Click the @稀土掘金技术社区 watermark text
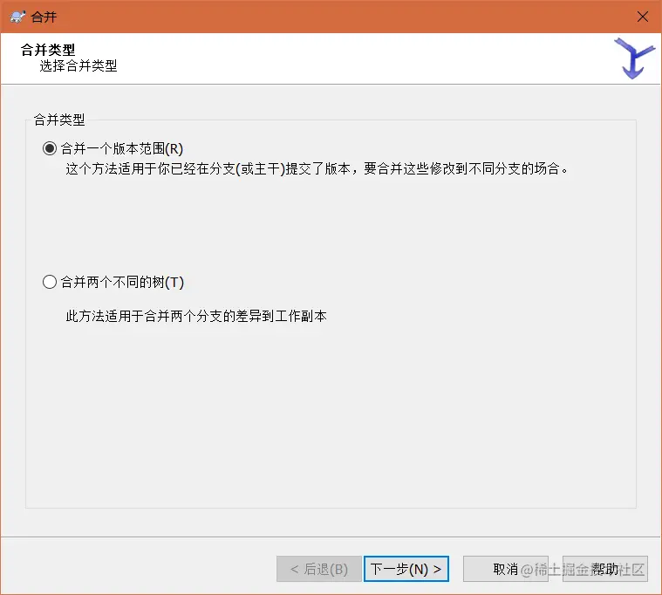The width and height of the screenshot is (662, 595). tap(583, 570)
